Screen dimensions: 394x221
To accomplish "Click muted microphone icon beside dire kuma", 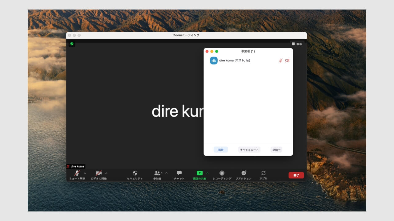I will point(280,60).
